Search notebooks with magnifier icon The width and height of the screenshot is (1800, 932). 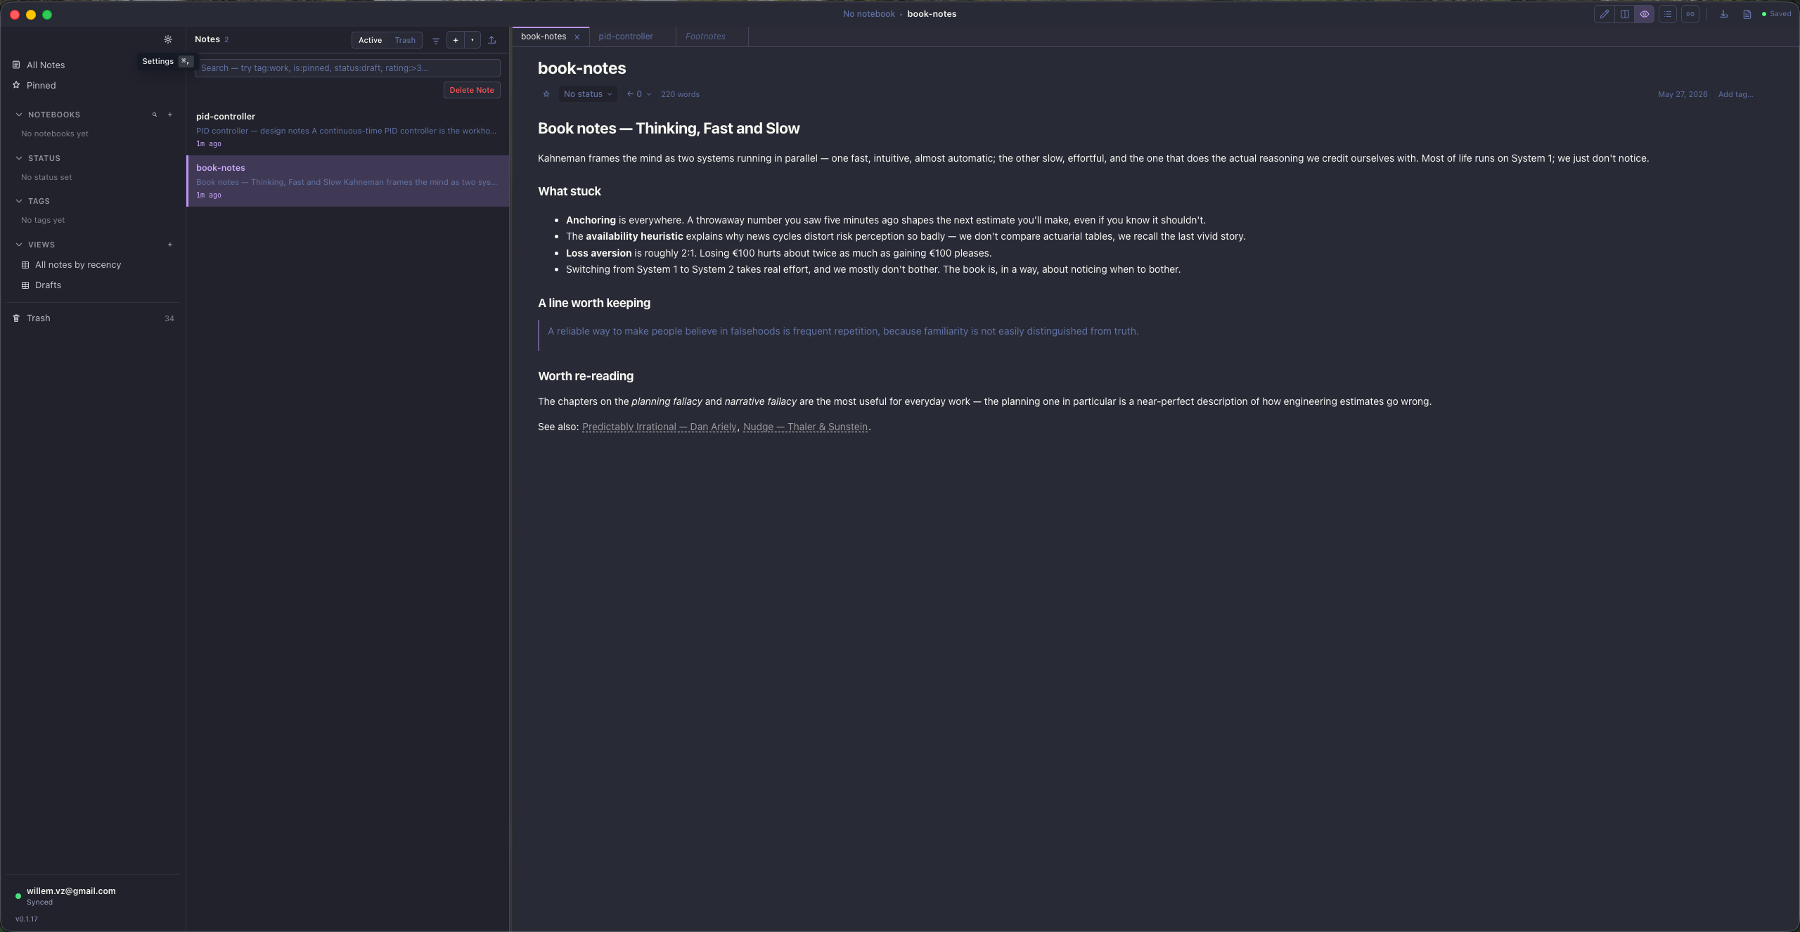pyautogui.click(x=155, y=115)
